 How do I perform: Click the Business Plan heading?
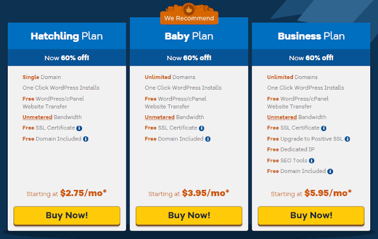pyautogui.click(x=311, y=36)
